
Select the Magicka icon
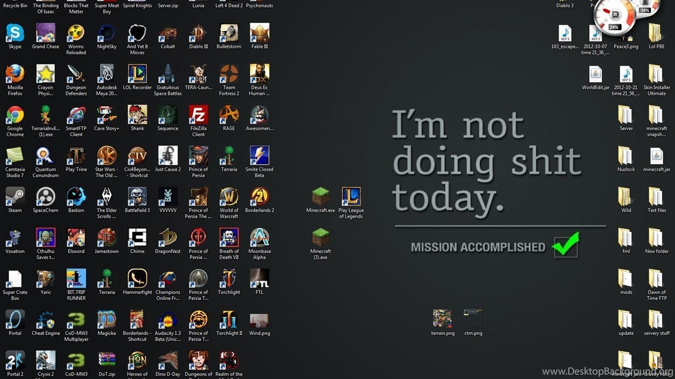(x=107, y=320)
